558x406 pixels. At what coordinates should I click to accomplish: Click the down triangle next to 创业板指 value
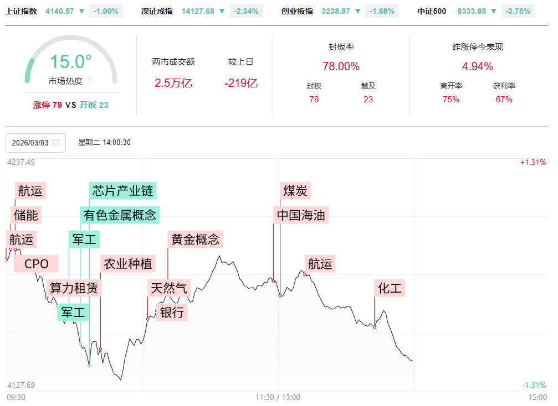tap(359, 11)
